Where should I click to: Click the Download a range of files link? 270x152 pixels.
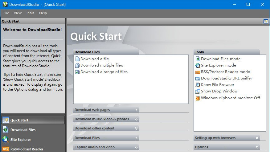[104, 72]
